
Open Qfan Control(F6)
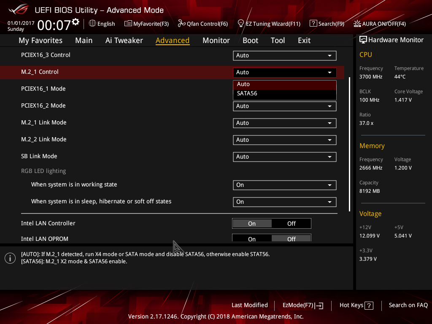[203, 24]
